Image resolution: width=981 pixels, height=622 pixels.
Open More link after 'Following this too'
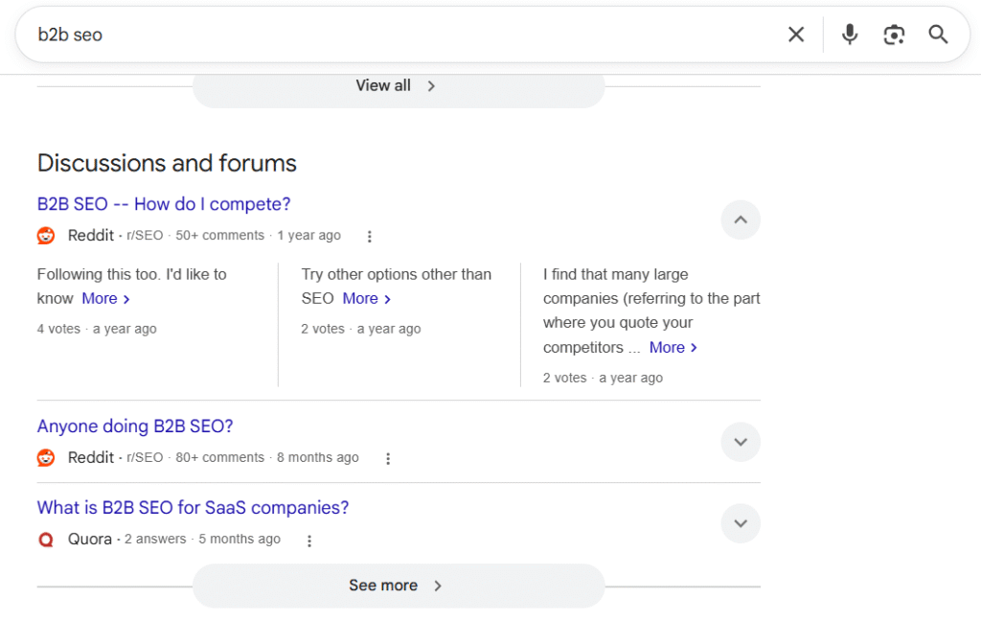pos(105,298)
